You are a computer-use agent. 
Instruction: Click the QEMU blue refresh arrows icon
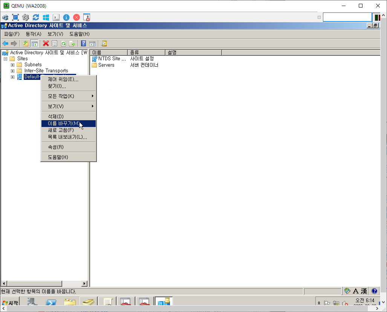click(x=36, y=18)
